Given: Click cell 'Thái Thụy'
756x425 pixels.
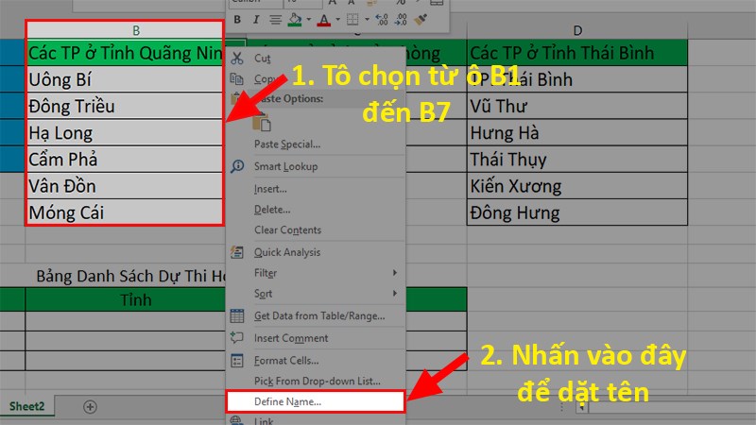Looking at the screenshot, I should (577, 159).
